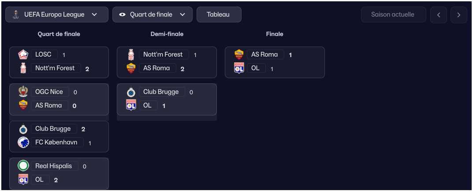Viewport: 473px width, 191px height.
Task: Switch to the Tableau view
Action: tap(219, 14)
